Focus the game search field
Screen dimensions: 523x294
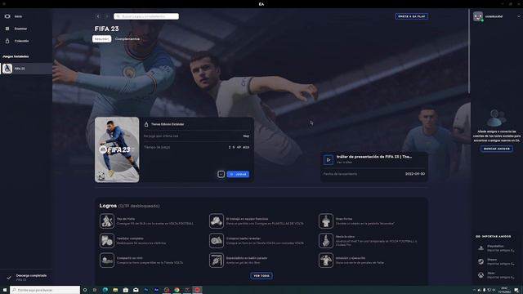[x=146, y=16]
